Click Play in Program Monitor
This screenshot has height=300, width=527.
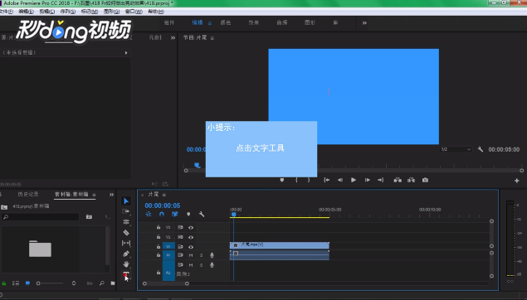354,180
